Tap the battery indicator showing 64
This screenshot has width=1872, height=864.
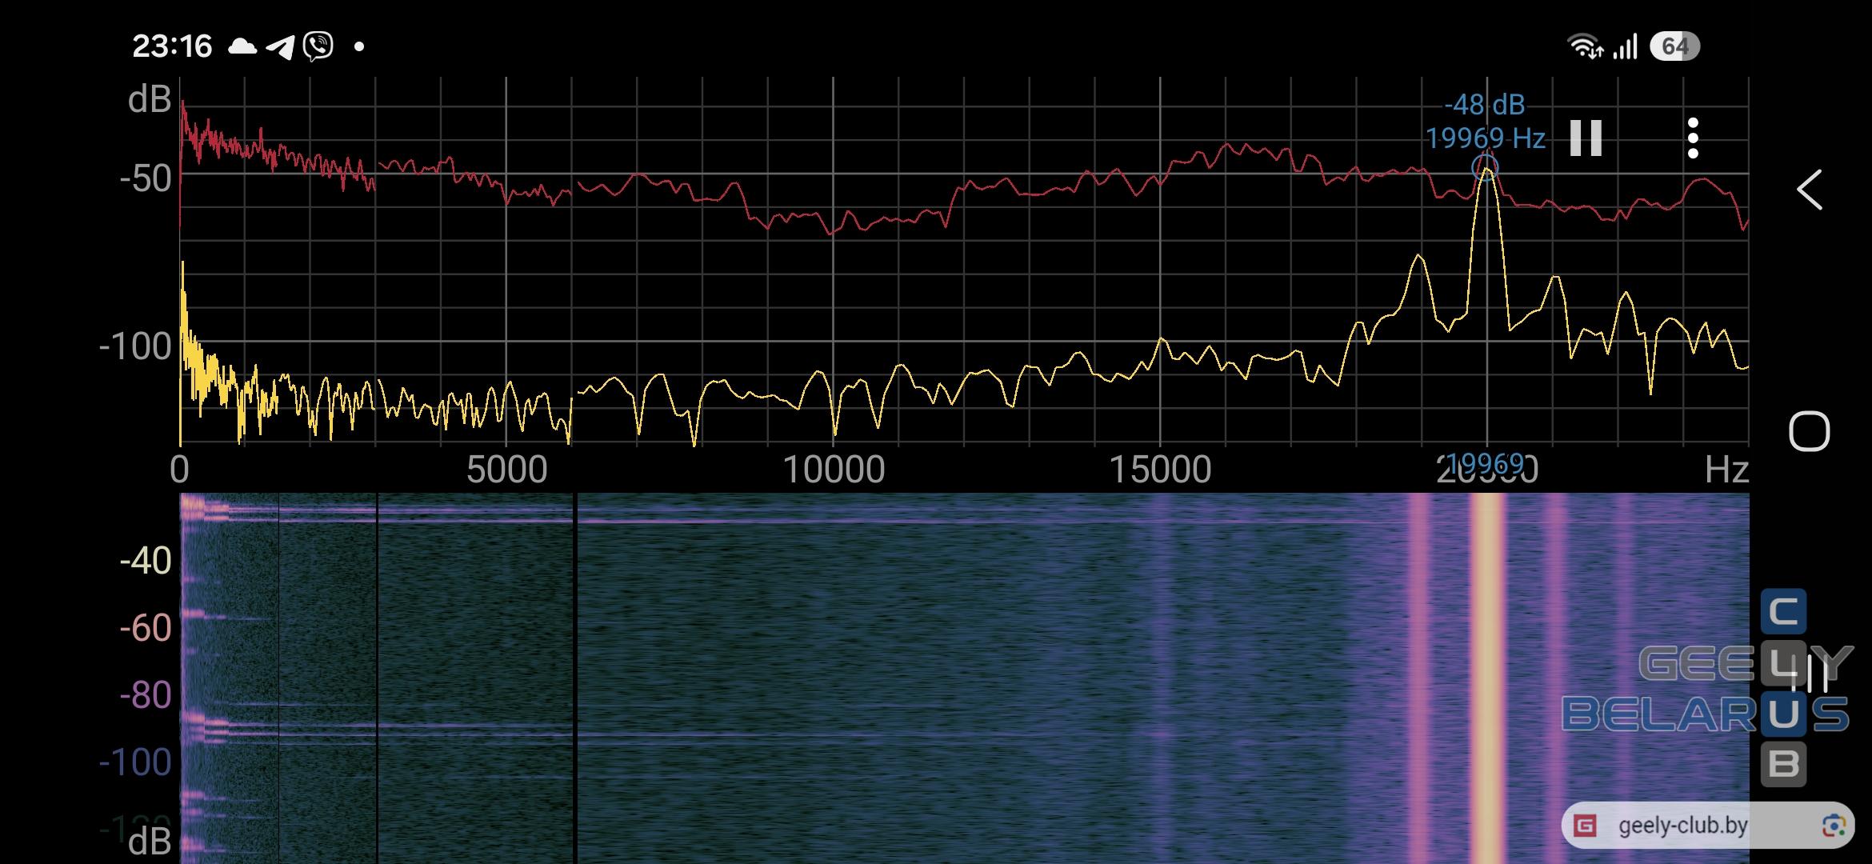pyautogui.click(x=1674, y=47)
